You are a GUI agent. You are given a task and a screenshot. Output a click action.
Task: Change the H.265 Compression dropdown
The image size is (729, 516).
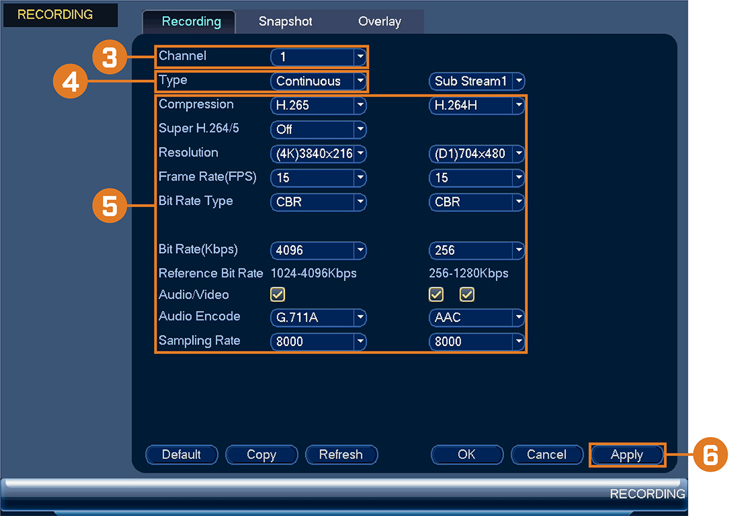(318, 105)
